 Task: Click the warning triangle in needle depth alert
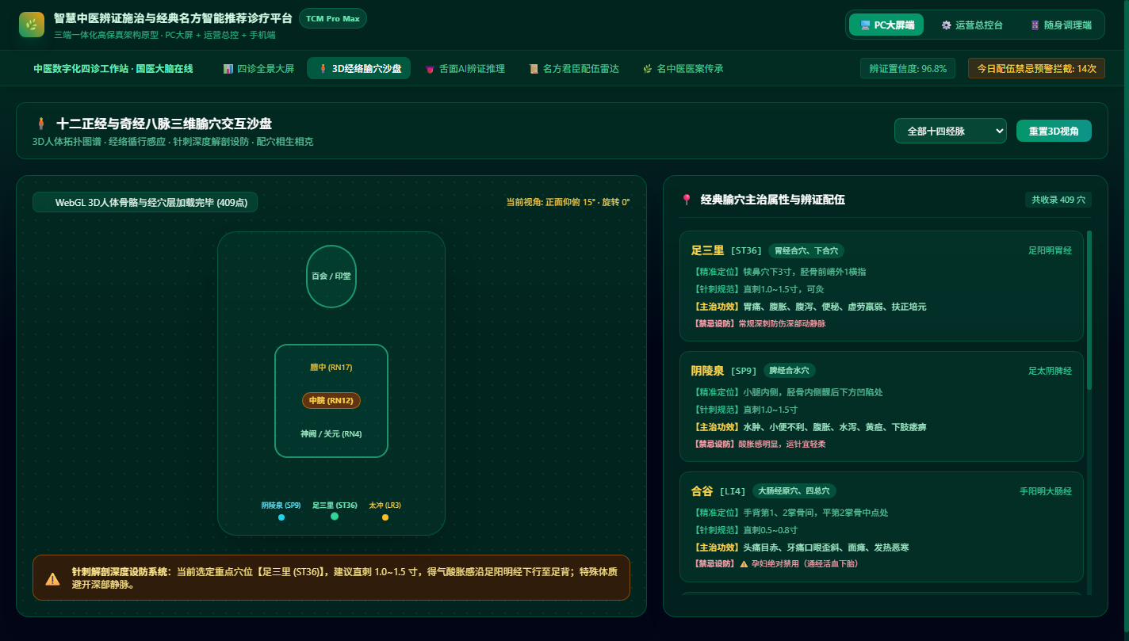[52, 578]
